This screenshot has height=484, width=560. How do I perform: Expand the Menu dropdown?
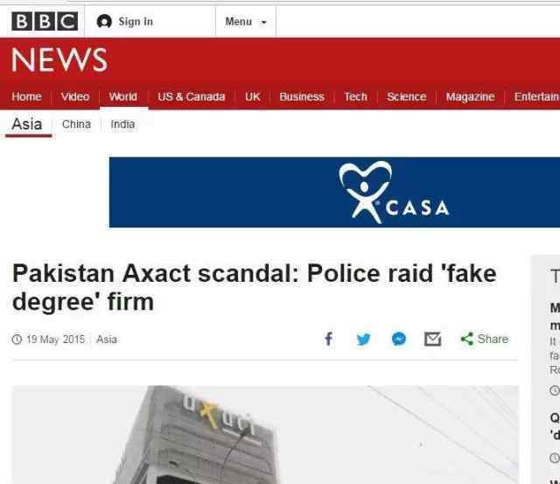point(246,22)
